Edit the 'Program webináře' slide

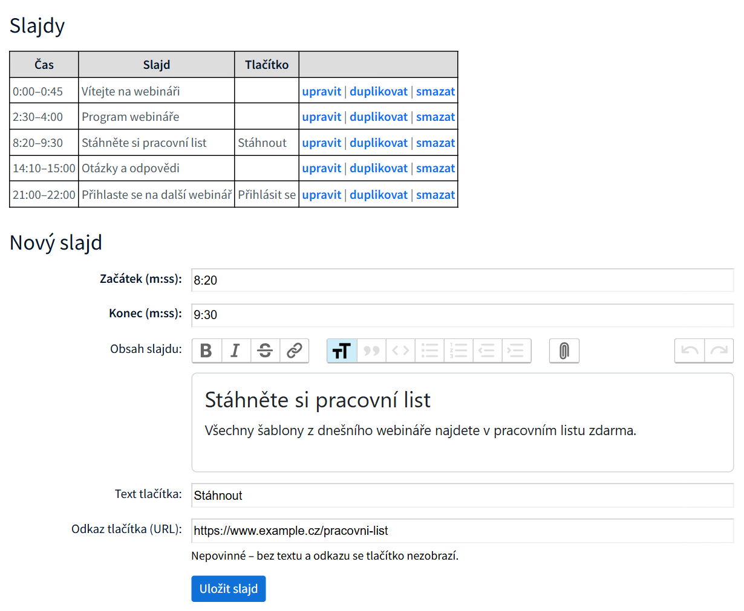pyautogui.click(x=322, y=117)
